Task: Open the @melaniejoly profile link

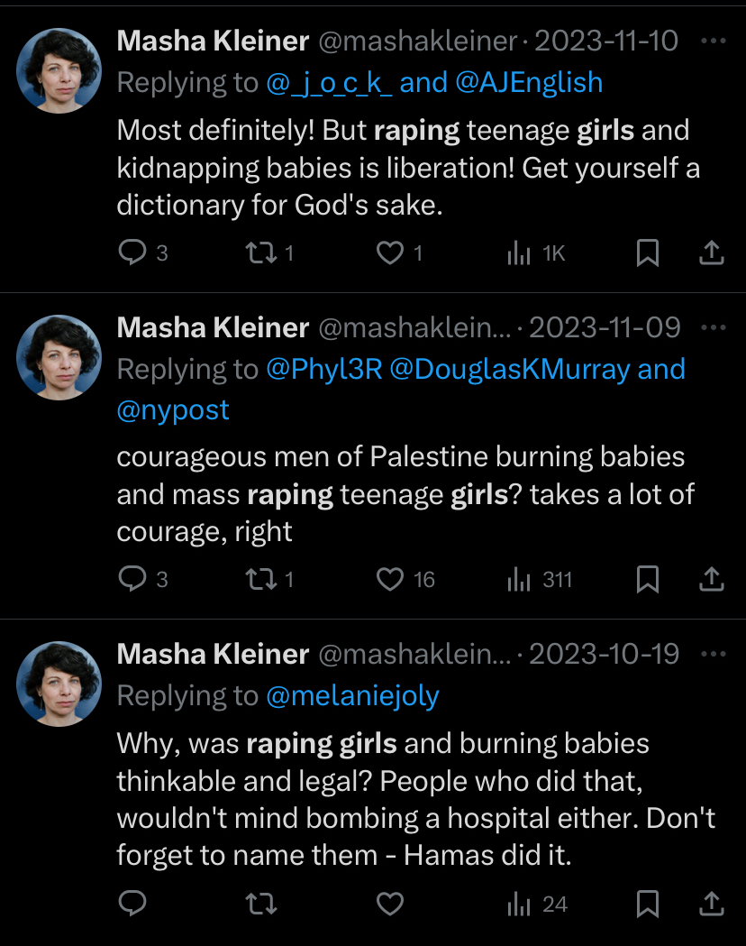Action: click(352, 695)
